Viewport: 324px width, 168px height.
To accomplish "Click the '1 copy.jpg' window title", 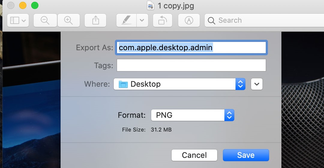I will [176, 6].
